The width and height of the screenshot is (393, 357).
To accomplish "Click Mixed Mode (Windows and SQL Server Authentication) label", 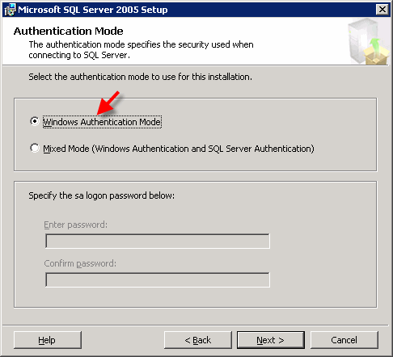I will click(x=179, y=149).
